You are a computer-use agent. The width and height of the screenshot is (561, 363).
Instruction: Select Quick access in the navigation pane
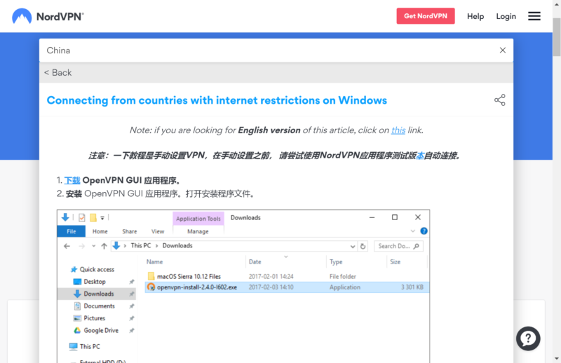(97, 269)
